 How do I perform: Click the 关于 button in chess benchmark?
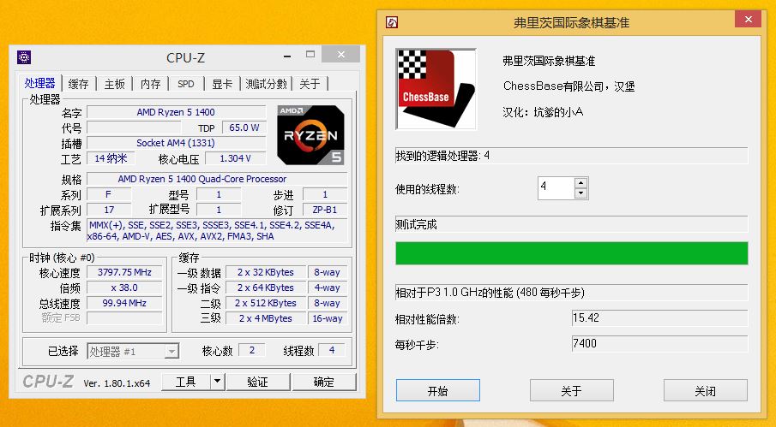coord(572,390)
